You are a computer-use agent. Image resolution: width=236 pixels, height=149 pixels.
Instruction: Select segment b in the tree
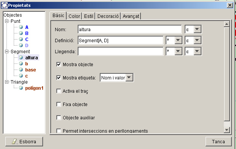(27, 64)
